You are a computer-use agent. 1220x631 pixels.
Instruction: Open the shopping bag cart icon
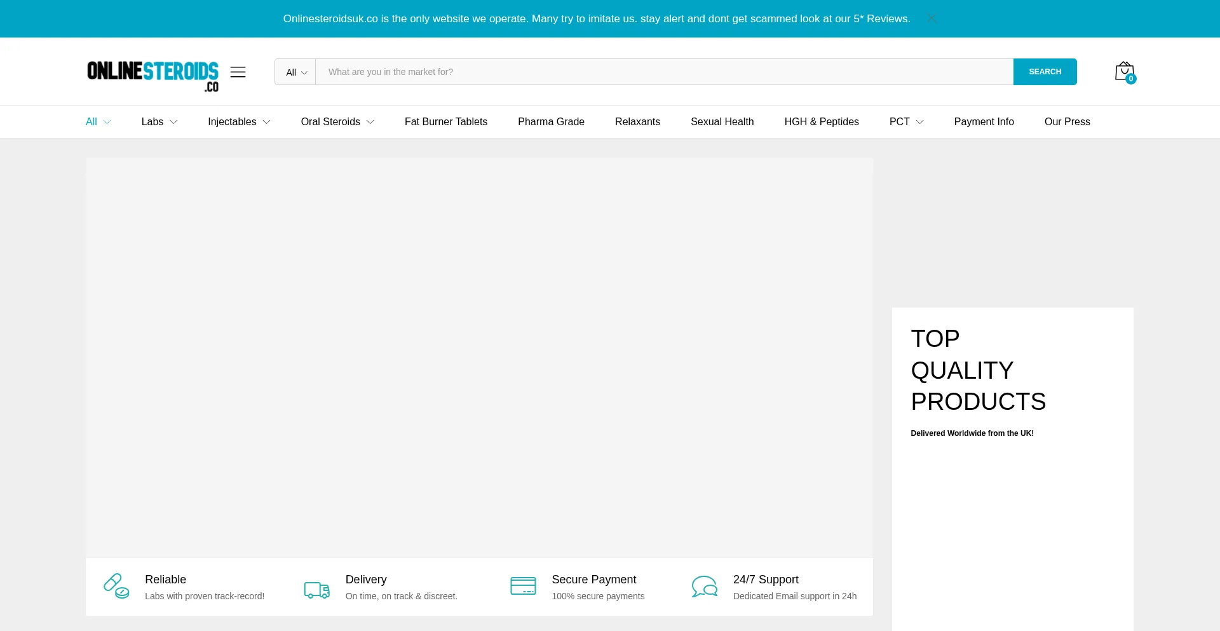[x=1124, y=71]
